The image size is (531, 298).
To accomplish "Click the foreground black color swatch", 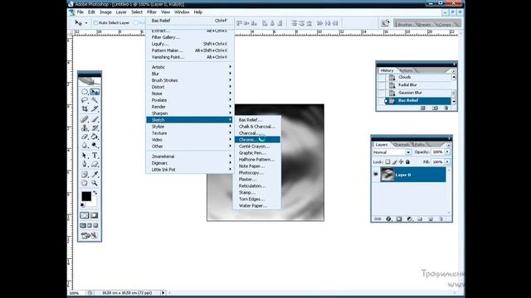I will pos(86,196).
